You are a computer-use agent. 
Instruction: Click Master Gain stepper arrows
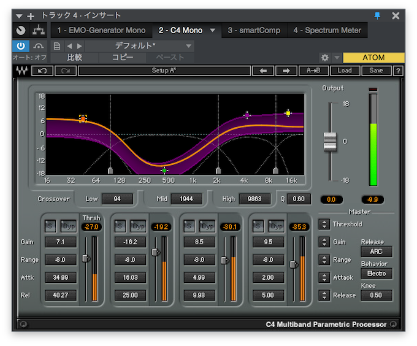(324, 242)
